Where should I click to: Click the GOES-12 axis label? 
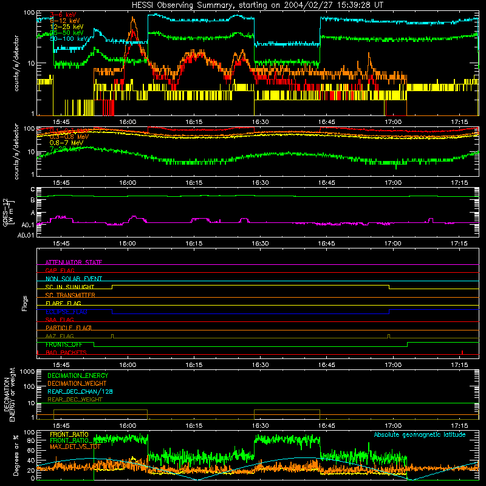(9, 212)
